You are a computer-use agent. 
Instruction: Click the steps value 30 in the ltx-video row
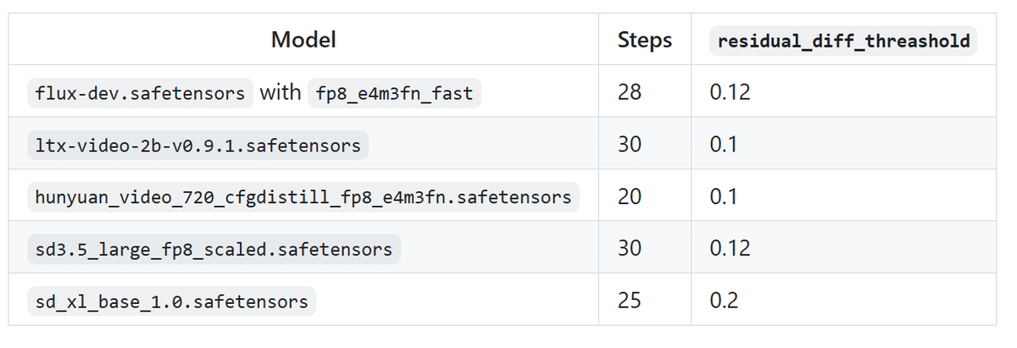(x=630, y=145)
